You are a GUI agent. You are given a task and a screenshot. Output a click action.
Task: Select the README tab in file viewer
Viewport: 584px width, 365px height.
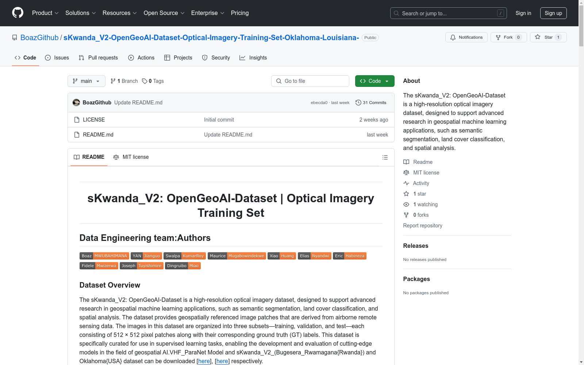(89, 157)
